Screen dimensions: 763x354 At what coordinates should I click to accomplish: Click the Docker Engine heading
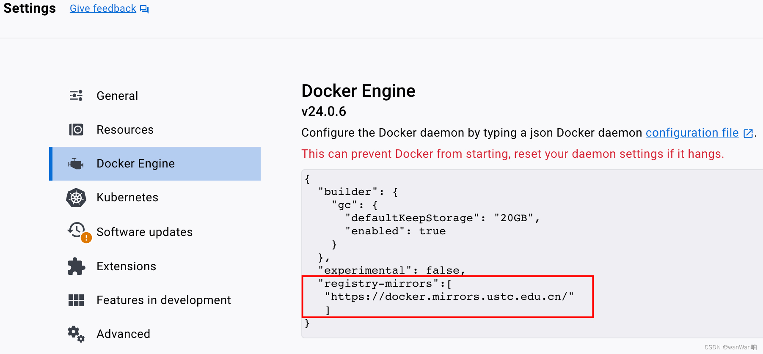(x=358, y=91)
